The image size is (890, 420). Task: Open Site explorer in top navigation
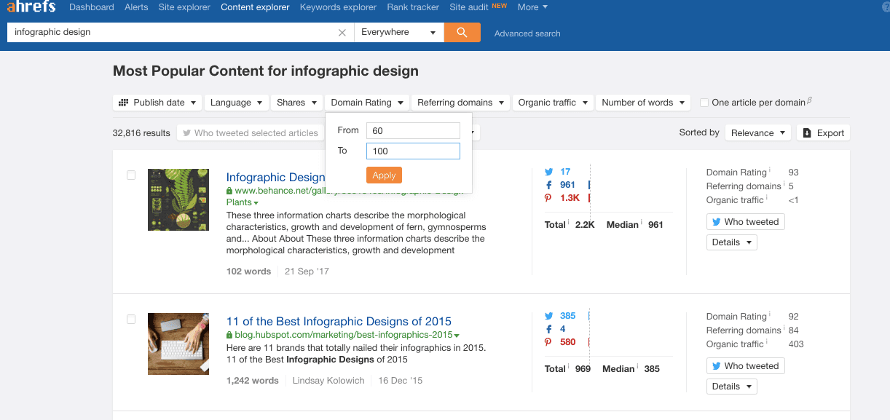point(184,7)
